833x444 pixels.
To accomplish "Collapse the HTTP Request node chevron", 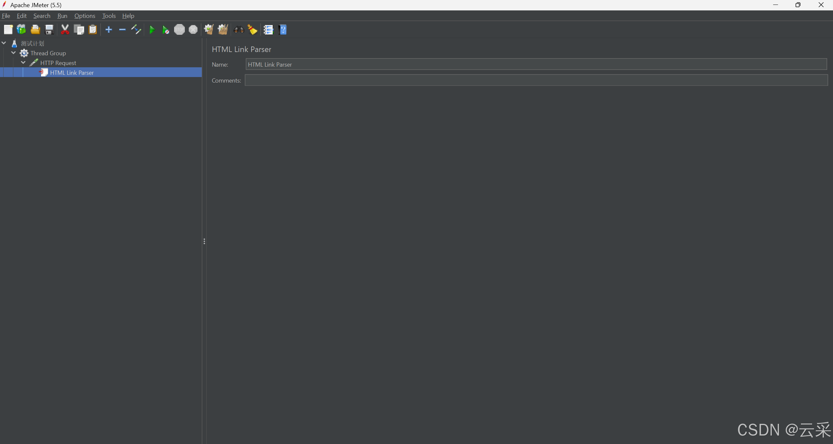I will 23,62.
